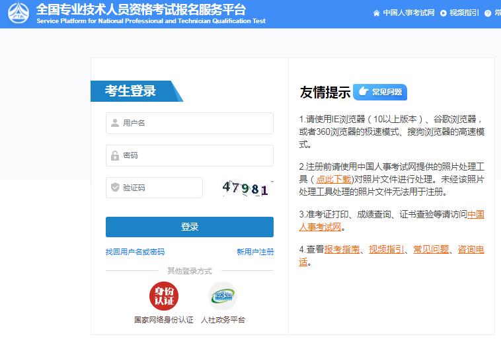Click the 点此下载 photo tool link
The width and height of the screenshot is (501, 341).
334,179
